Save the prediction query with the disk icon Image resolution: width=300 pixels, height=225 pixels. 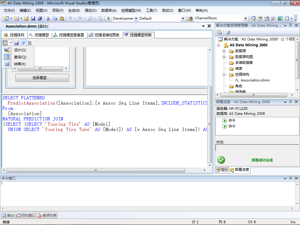point(16,43)
